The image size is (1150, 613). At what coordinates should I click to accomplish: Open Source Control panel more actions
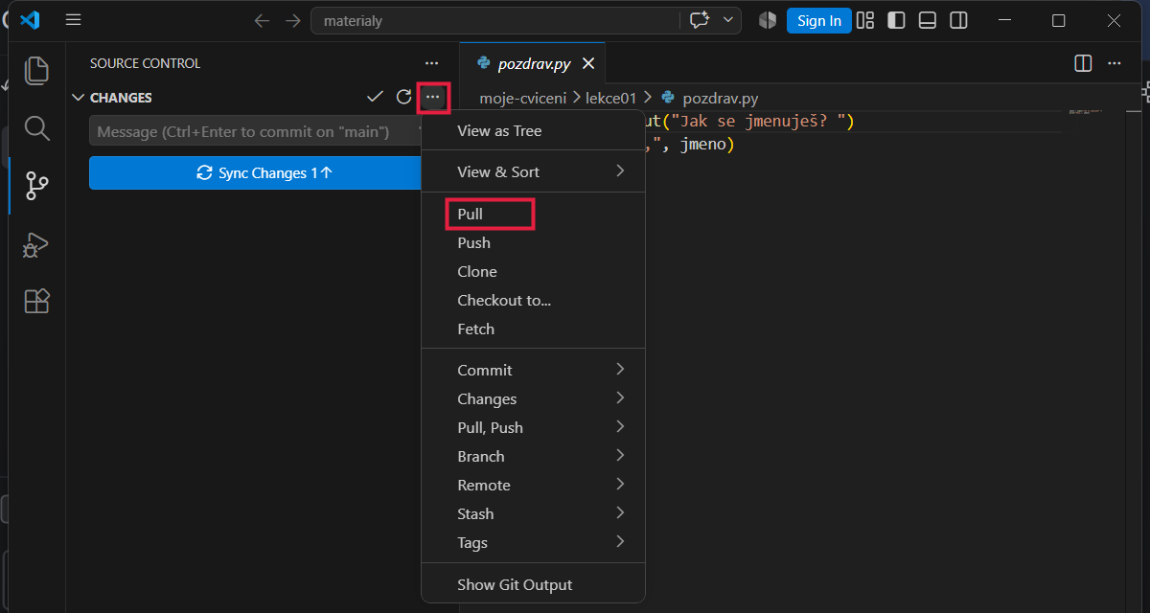(x=431, y=63)
